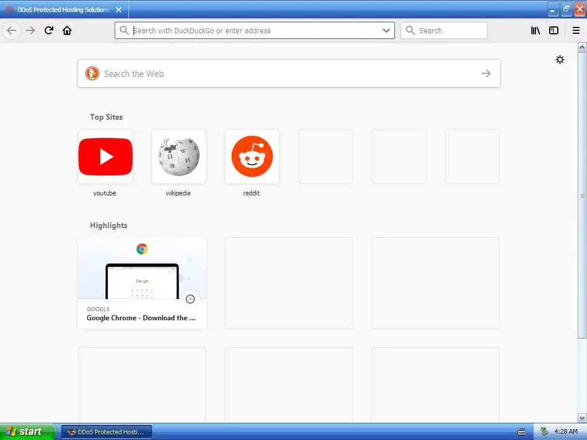The width and height of the screenshot is (587, 440).
Task: Click the youtube label under tile
Action: [104, 193]
